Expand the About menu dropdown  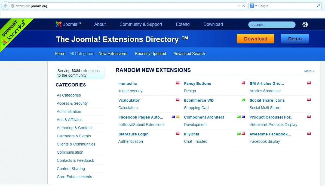(x=109, y=25)
